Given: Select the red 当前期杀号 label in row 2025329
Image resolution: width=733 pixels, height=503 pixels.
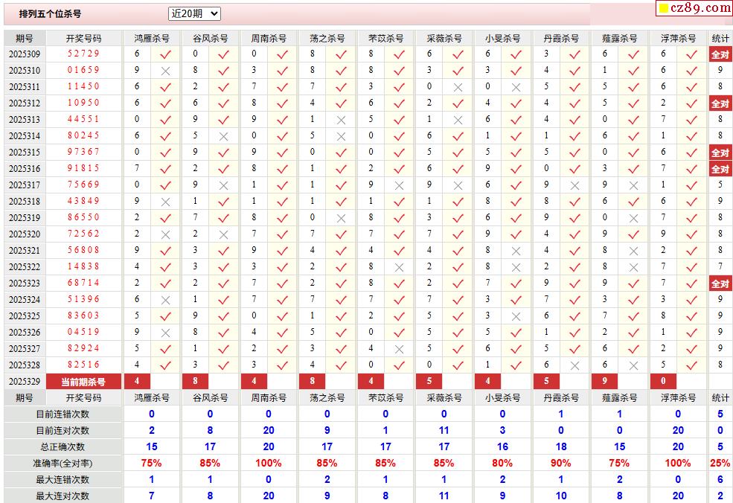Looking at the screenshot, I should coord(83,382).
